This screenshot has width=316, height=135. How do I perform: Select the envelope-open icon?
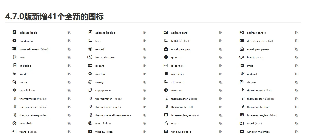[166, 49]
